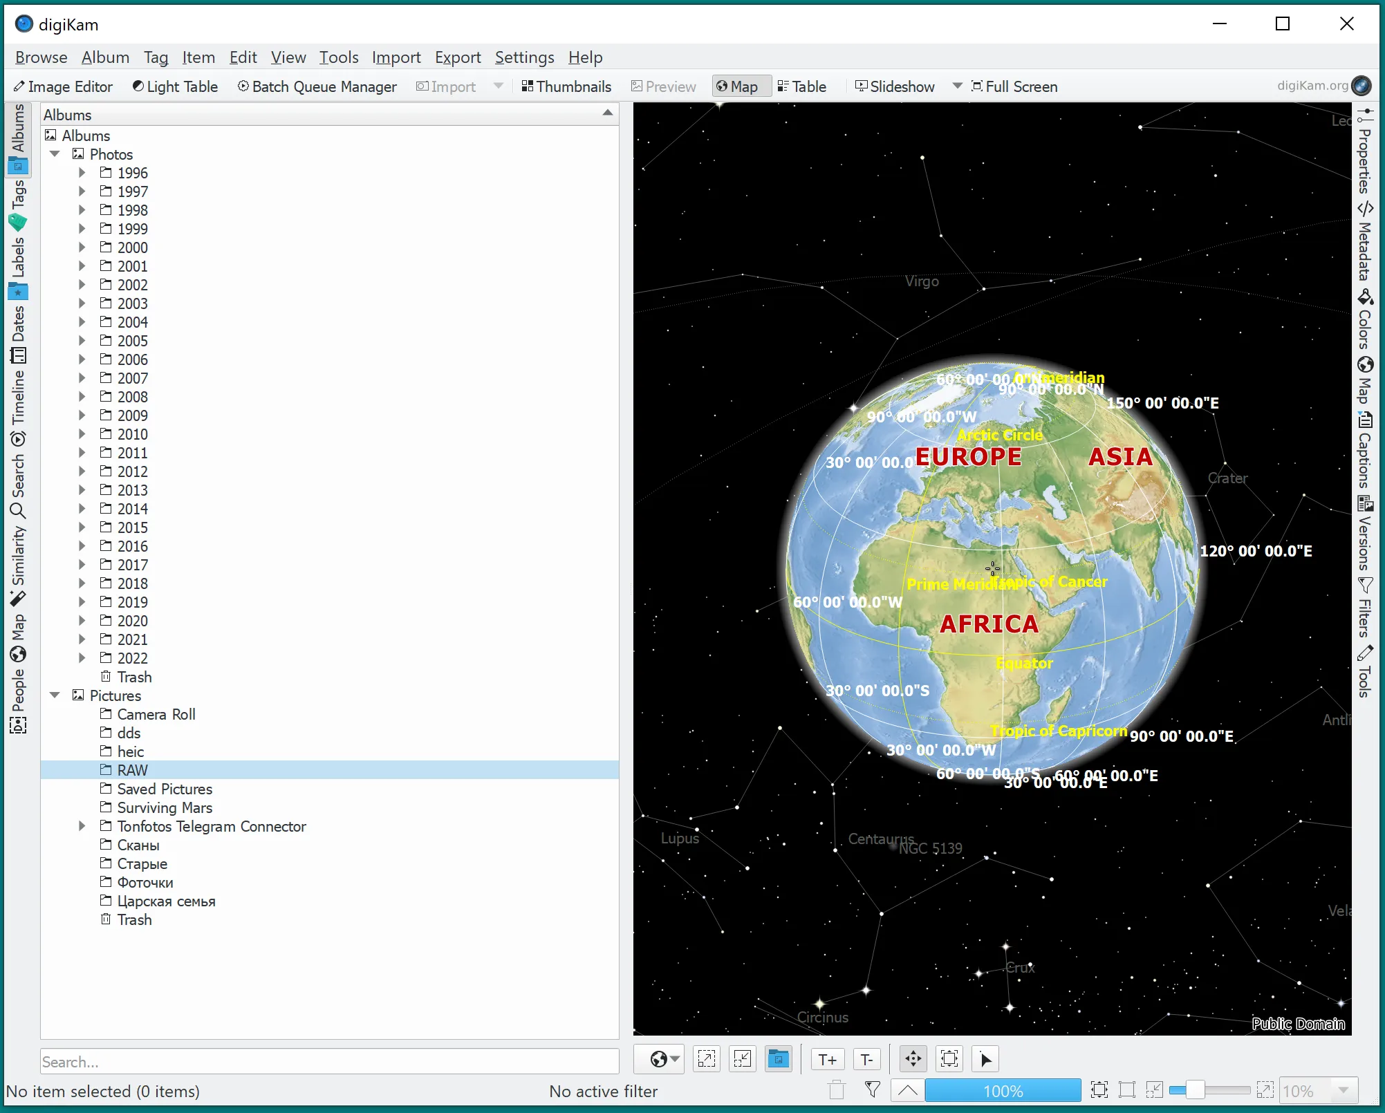Toggle Full Screen display mode

[x=1014, y=85]
